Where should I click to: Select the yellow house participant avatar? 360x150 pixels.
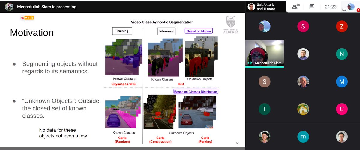coord(303,109)
